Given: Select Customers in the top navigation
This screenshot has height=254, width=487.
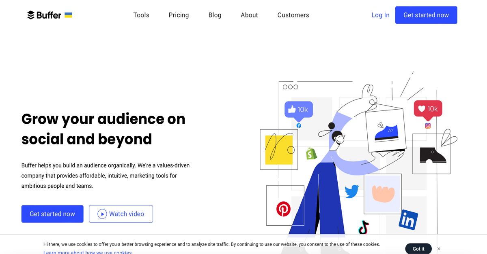Looking at the screenshot, I should [x=293, y=15].
